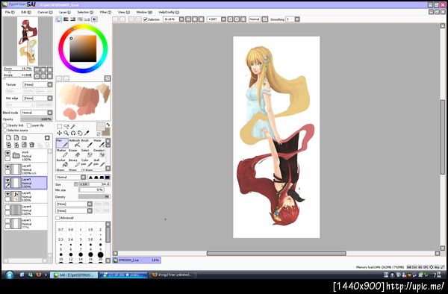Open the Wet edge dropdown
Screen dimensions: 448x294
(x=38, y=98)
